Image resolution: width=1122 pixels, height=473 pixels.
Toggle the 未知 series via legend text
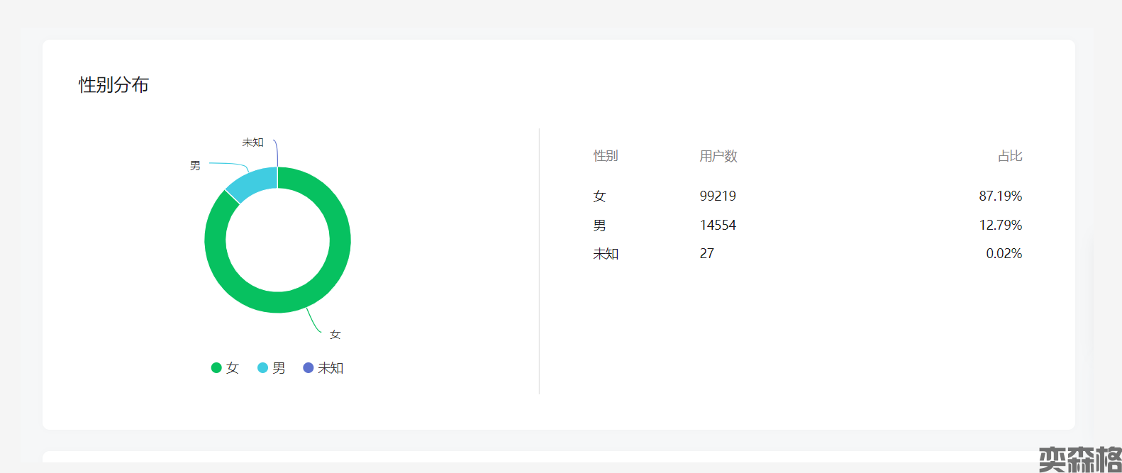coord(331,368)
